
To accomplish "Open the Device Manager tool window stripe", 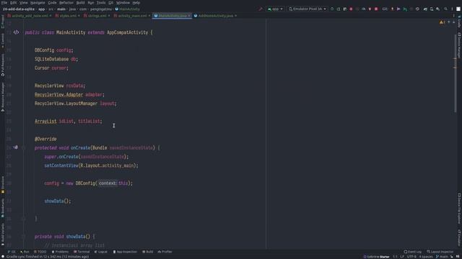I will [459, 45].
